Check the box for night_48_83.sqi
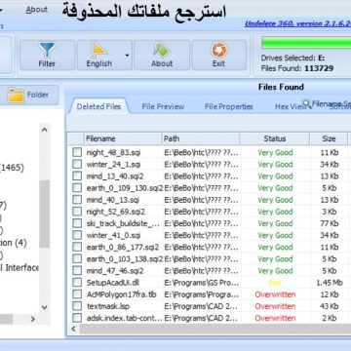 (x=77, y=152)
